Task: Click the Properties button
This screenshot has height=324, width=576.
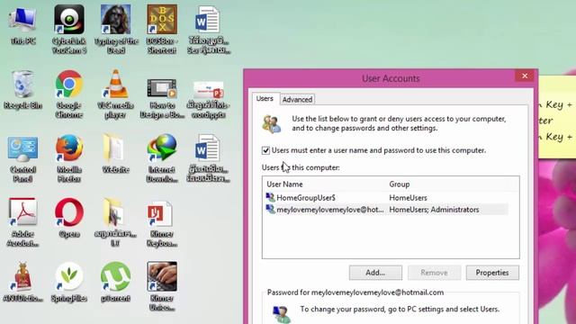Action: click(492, 273)
